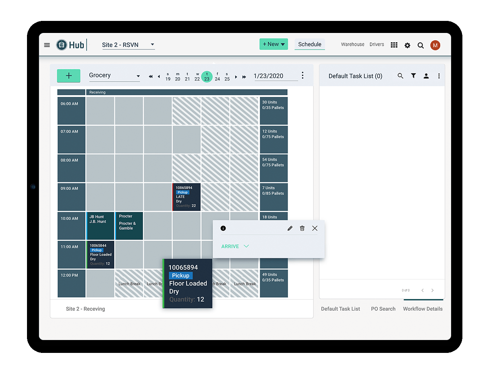The image size is (491, 375).
Task: Click the 09:00 AM time slot label
Action: pos(71,197)
